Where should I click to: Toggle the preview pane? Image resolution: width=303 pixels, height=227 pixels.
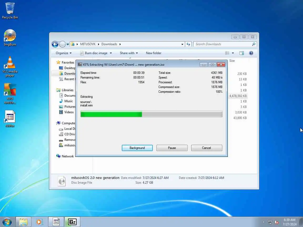[241, 53]
